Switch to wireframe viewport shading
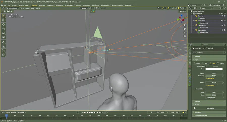 coord(176,8)
